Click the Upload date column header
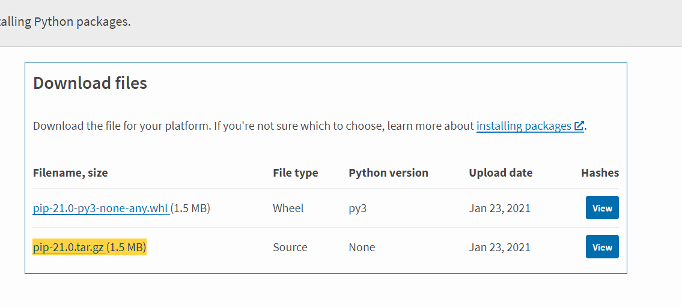 tap(501, 173)
